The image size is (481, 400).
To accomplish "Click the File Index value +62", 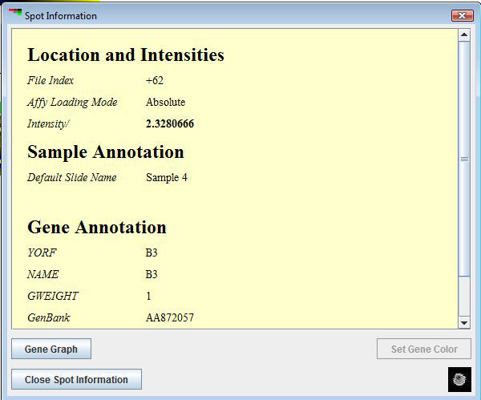I will (155, 81).
